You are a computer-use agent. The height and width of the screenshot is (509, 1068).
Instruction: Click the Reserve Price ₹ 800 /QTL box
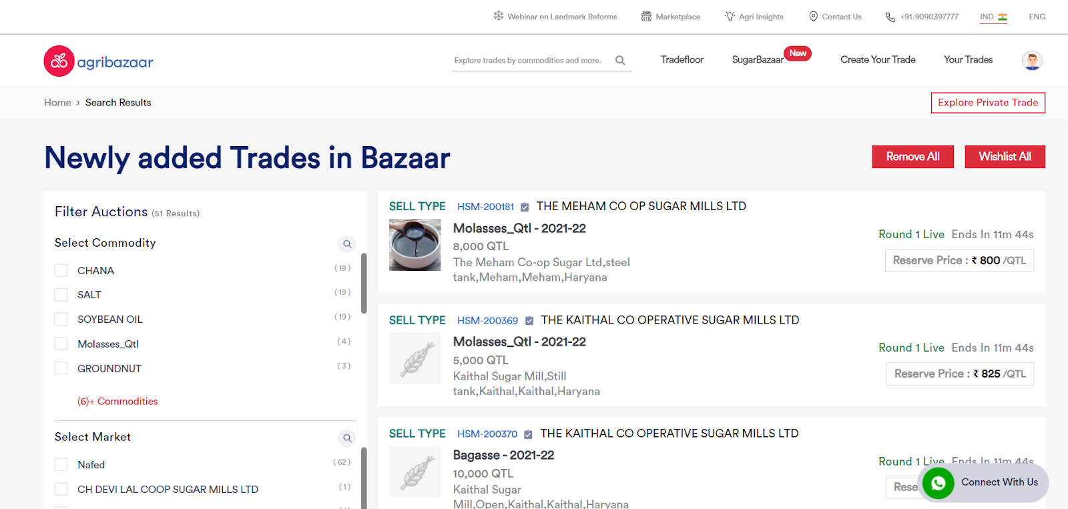coord(959,260)
